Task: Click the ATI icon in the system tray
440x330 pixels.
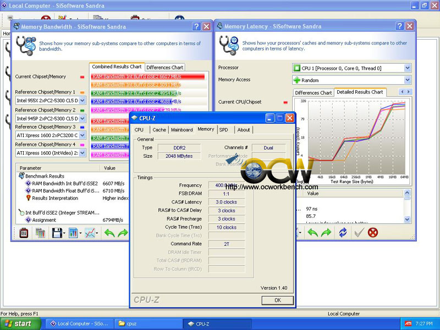Action: (408, 323)
